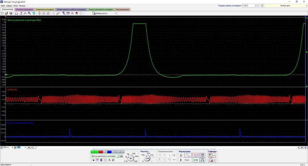Click the save diskette icon
The height and width of the screenshot is (166, 308).
tap(11, 14)
